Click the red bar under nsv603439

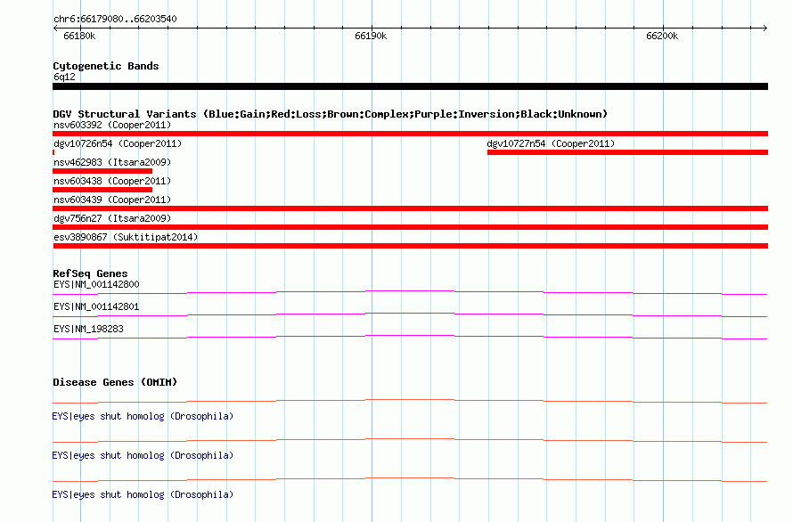point(410,208)
